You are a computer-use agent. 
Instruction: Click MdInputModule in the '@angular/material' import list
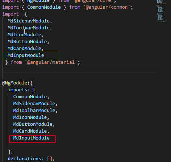(x=26, y=55)
